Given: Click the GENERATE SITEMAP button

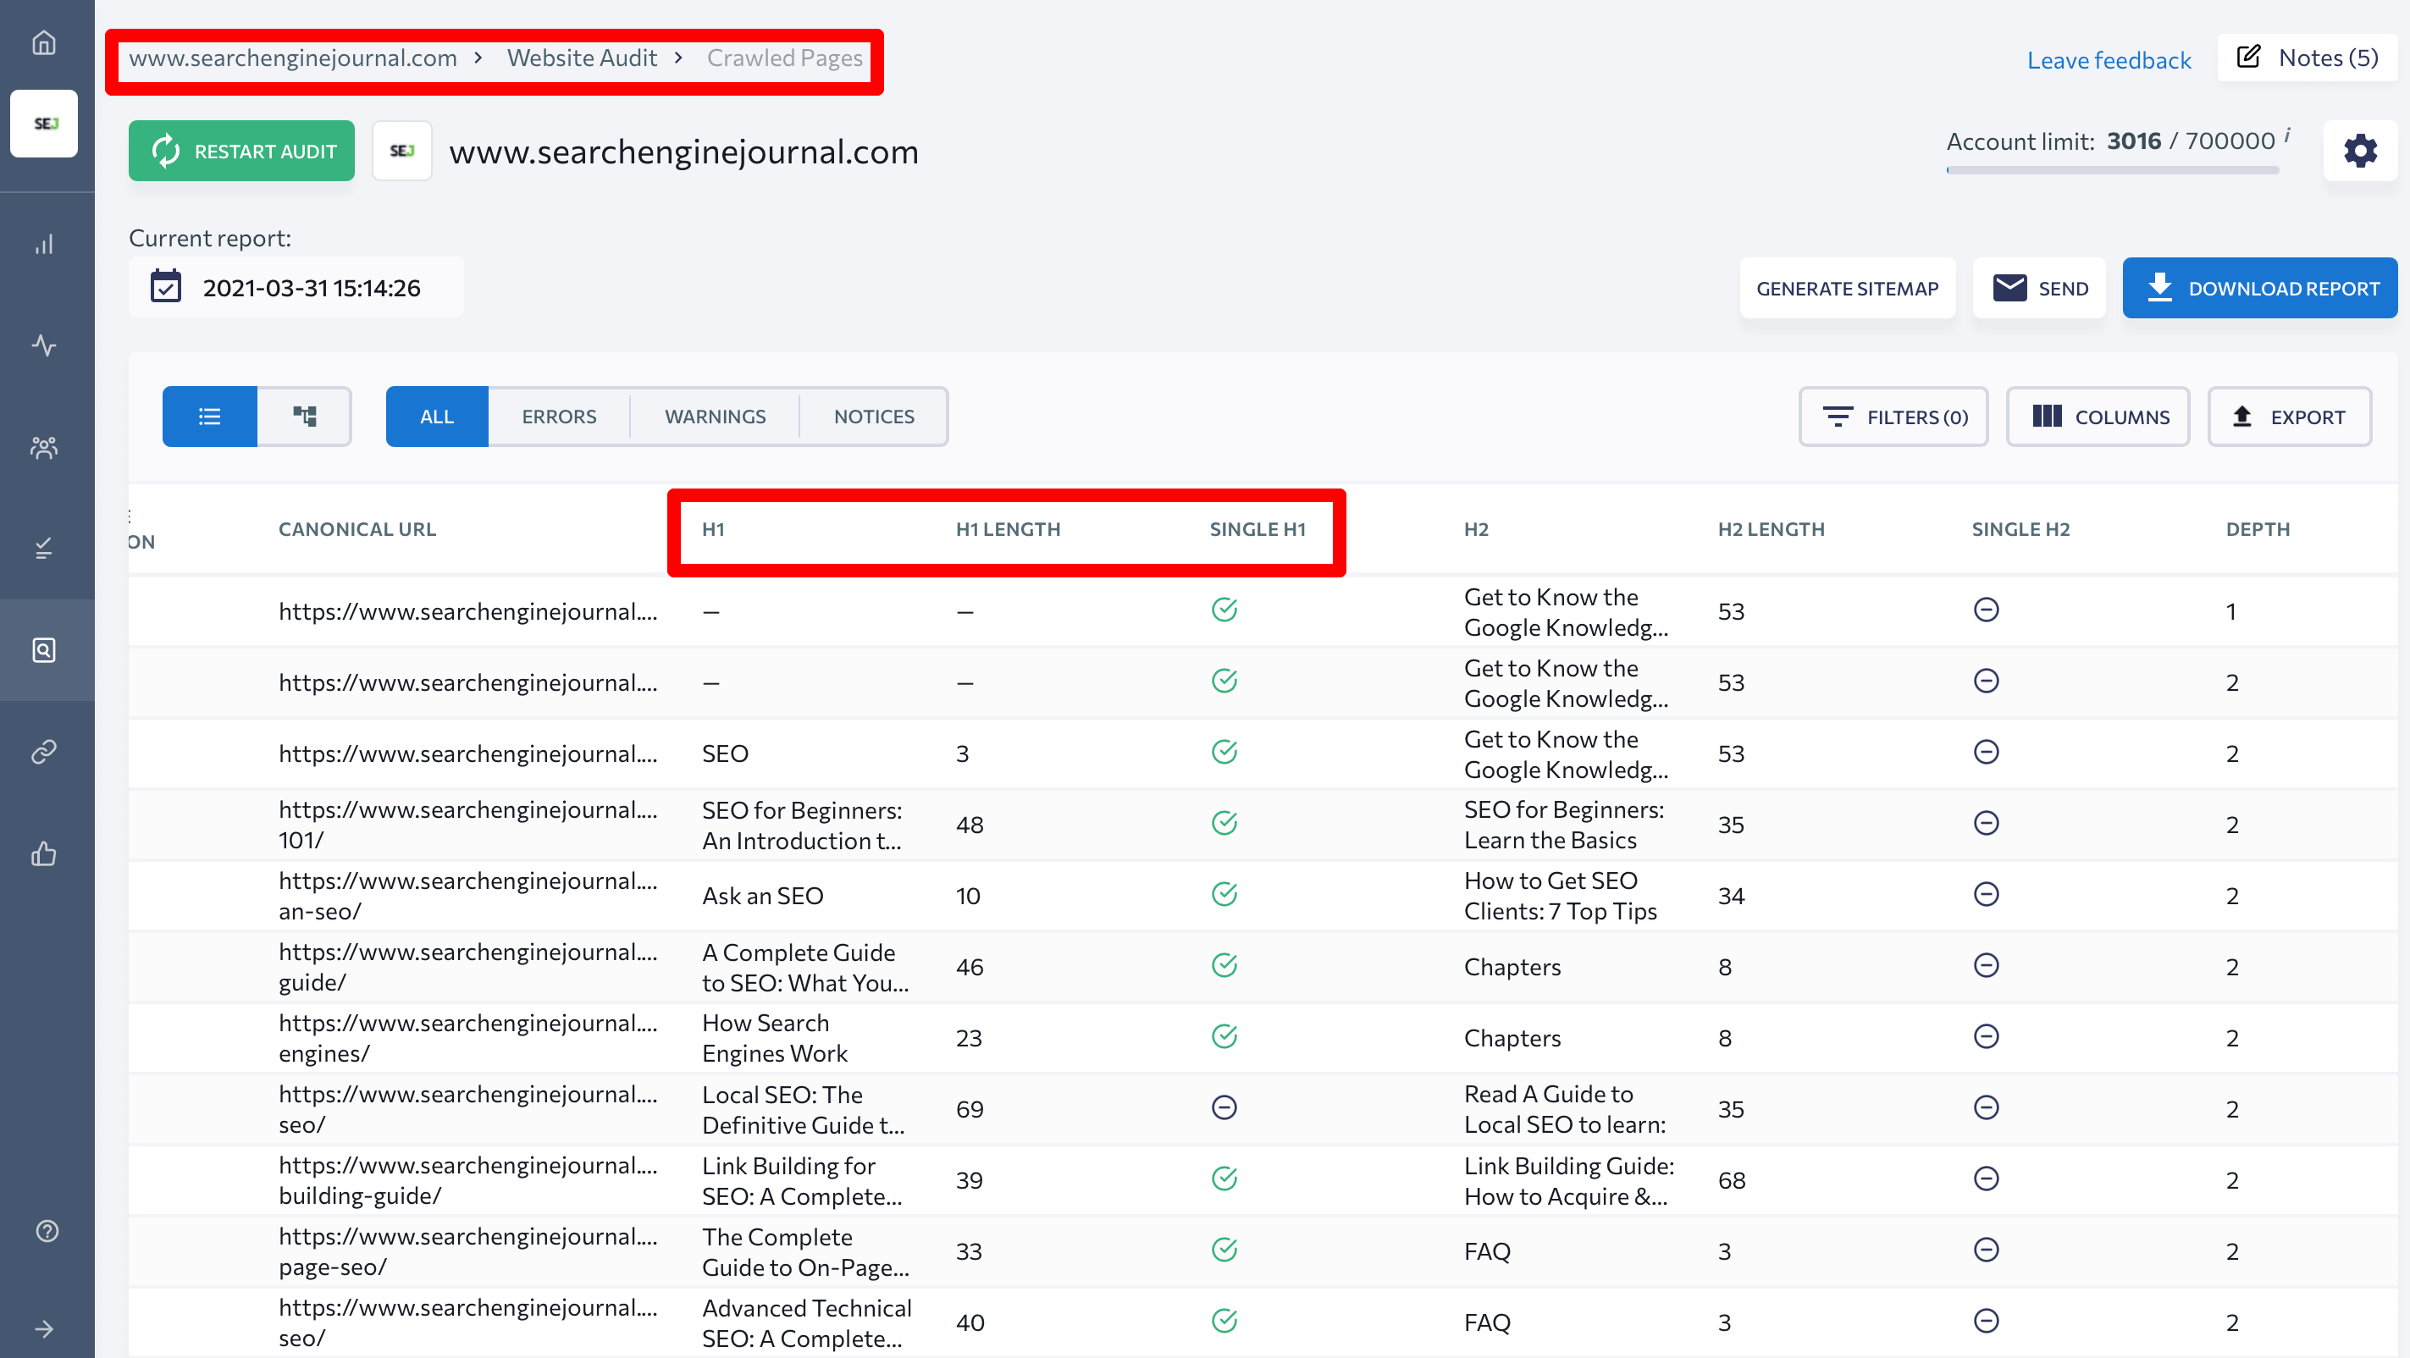Looking at the screenshot, I should pos(1847,288).
